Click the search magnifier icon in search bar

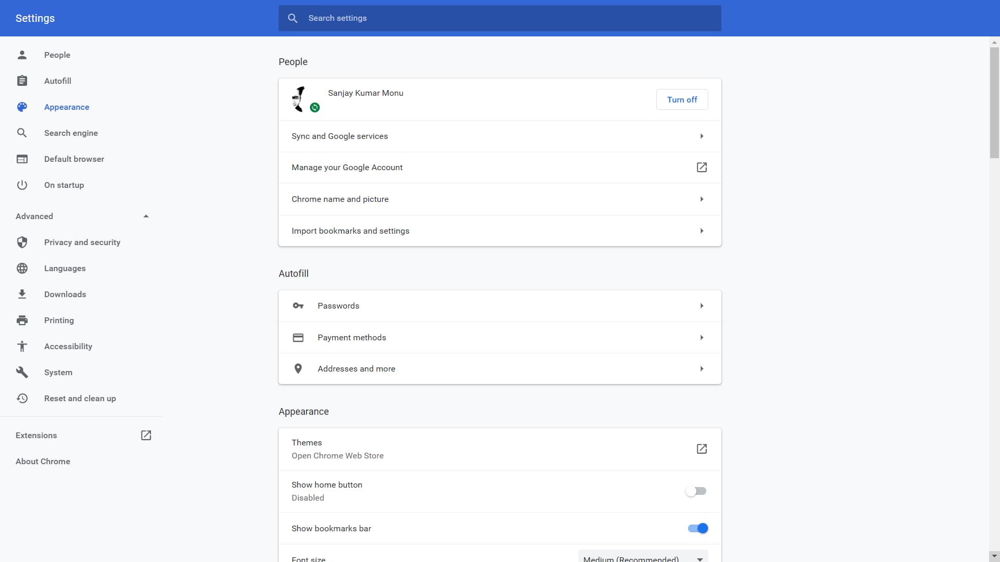click(x=293, y=18)
